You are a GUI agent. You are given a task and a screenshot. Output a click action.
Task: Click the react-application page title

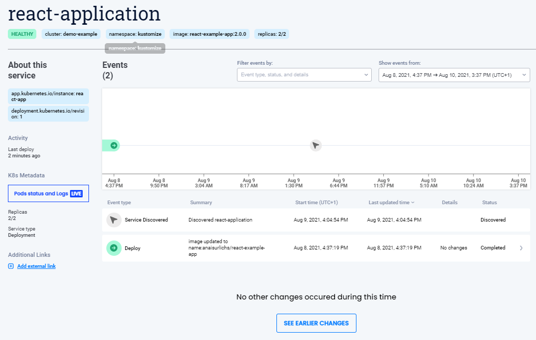pos(84,14)
